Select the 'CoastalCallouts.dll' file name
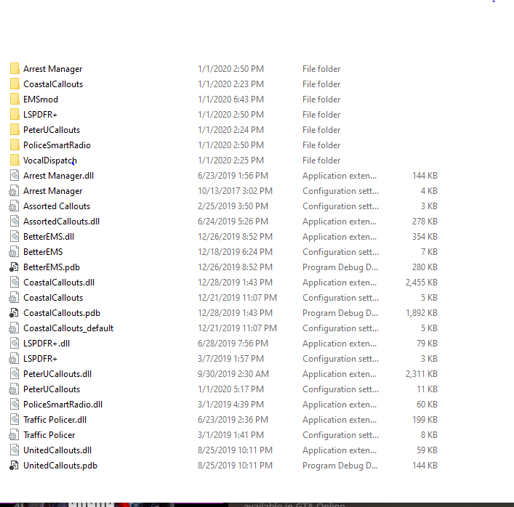514x507 pixels. [59, 283]
